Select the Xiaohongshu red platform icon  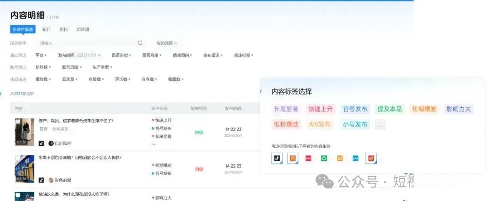pos(308,159)
